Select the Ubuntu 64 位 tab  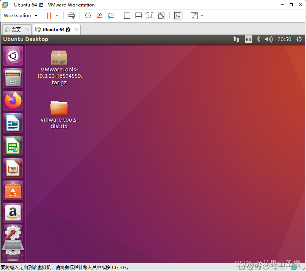(56, 29)
